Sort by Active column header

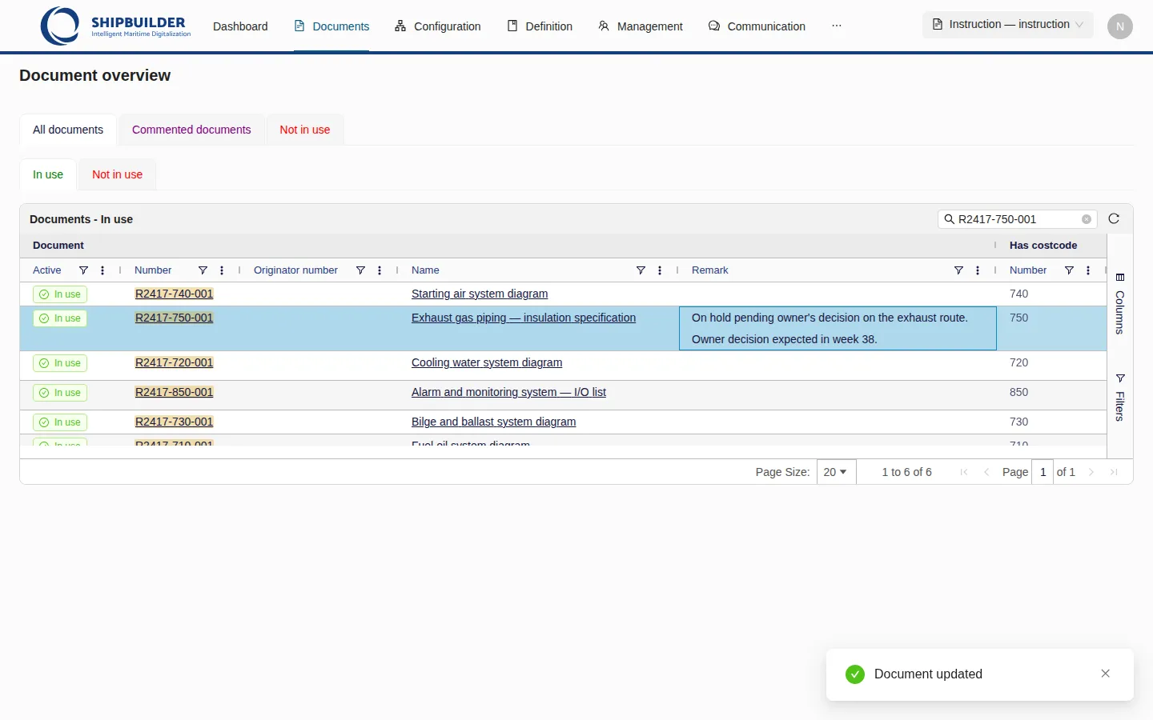coord(46,270)
